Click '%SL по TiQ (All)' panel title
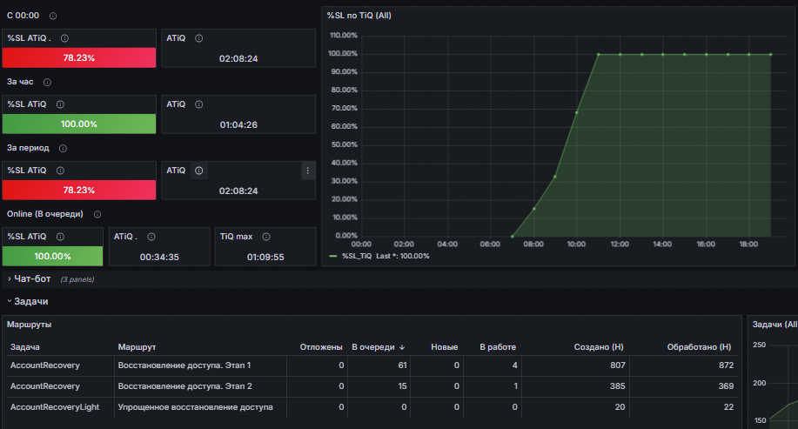The width and height of the screenshot is (798, 429). click(x=359, y=16)
